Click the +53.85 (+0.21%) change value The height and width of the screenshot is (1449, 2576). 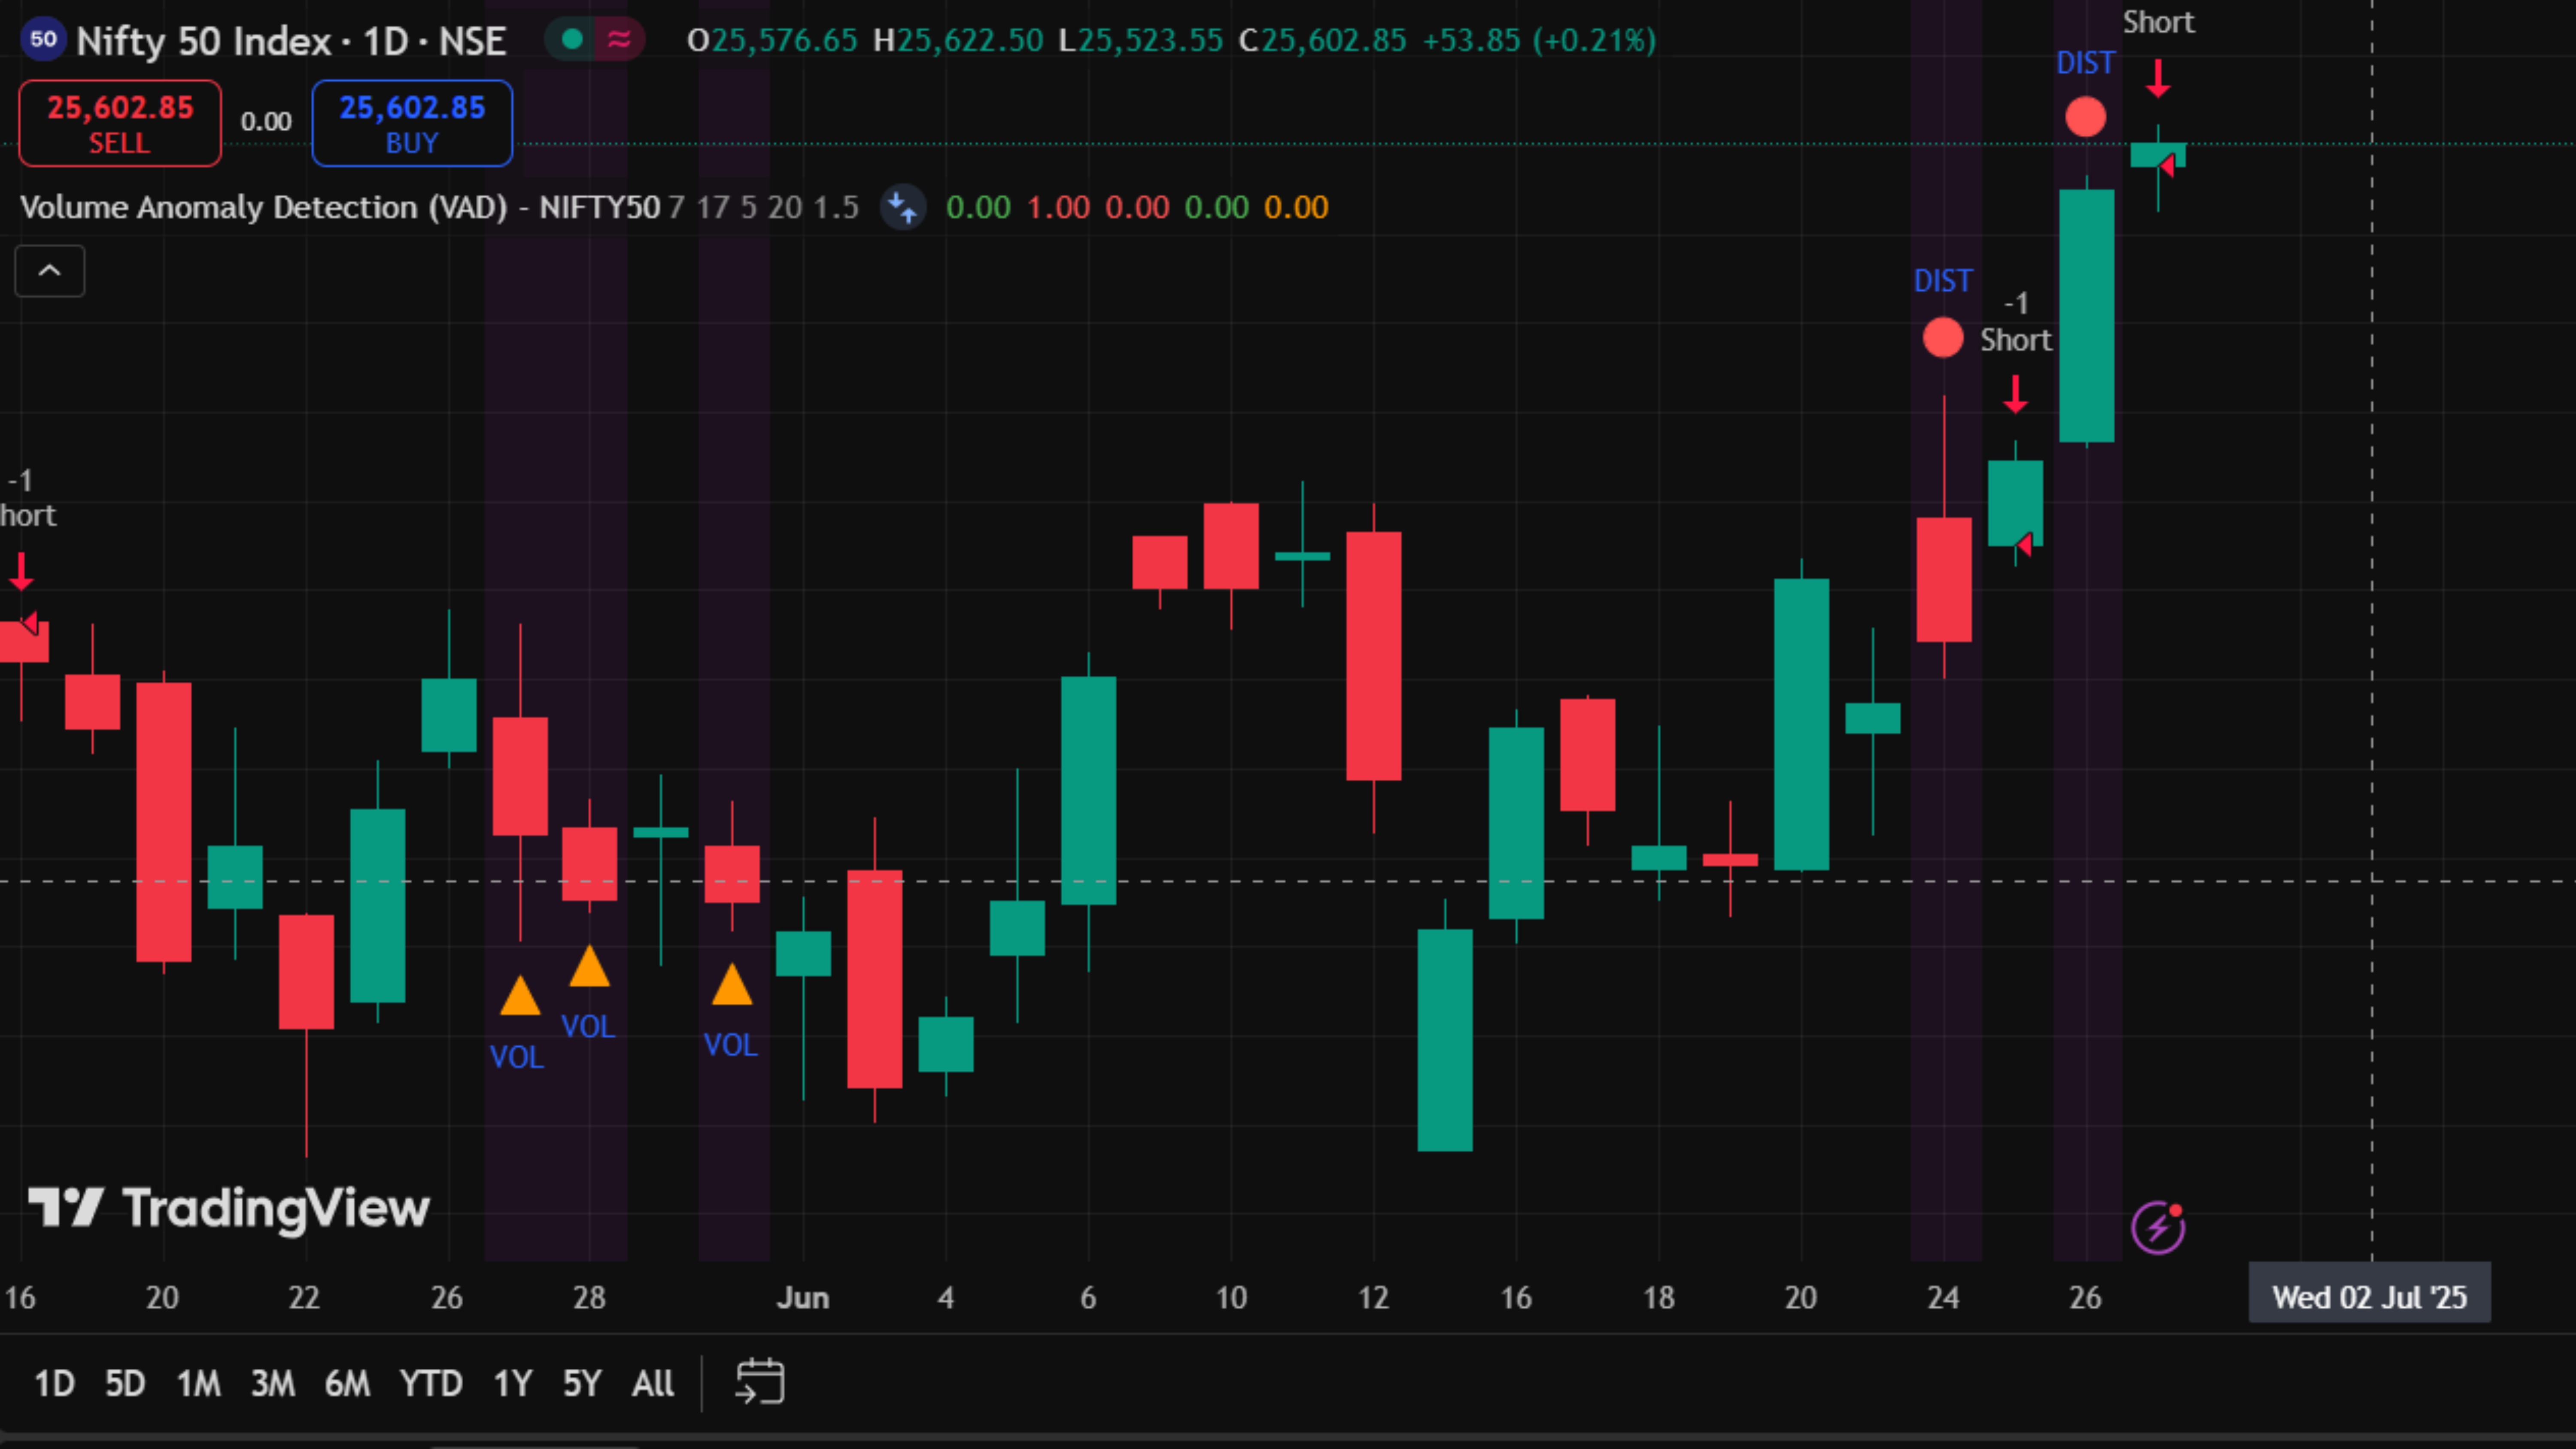click(x=1539, y=41)
